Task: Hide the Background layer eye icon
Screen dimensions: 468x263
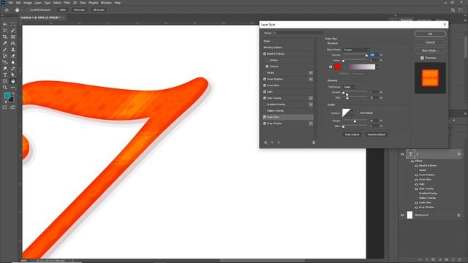Action: 402,215
